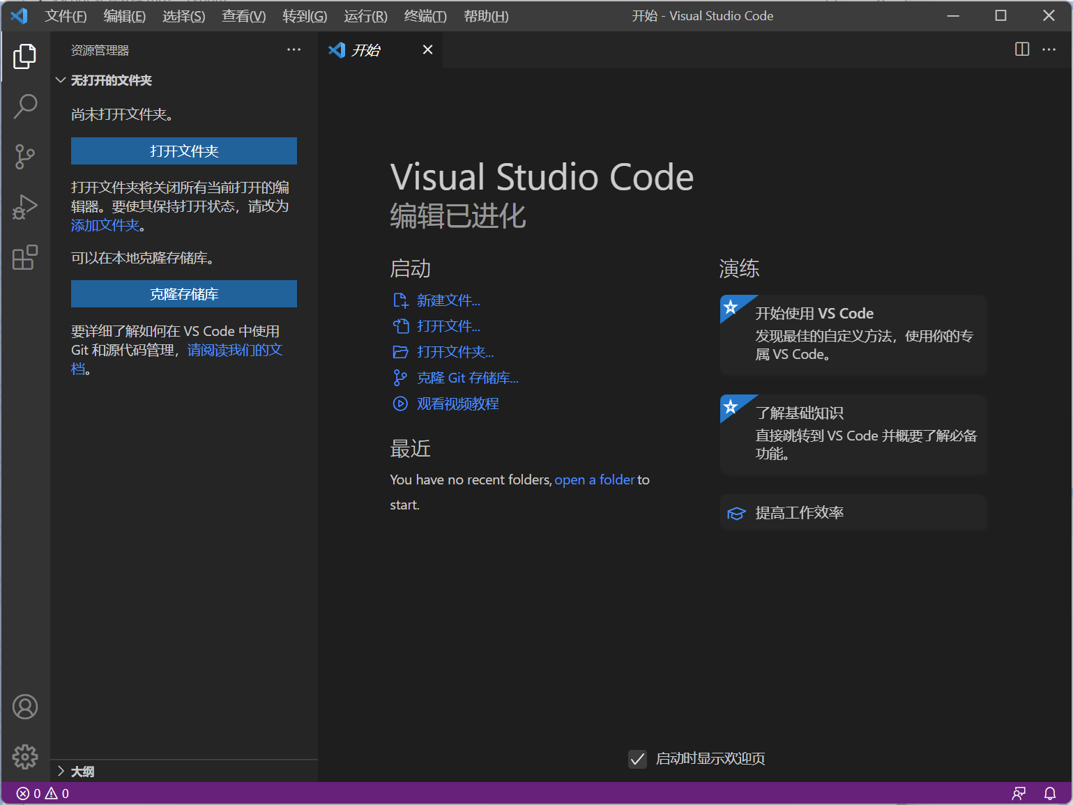Open the 转到(G) menu

(x=305, y=16)
